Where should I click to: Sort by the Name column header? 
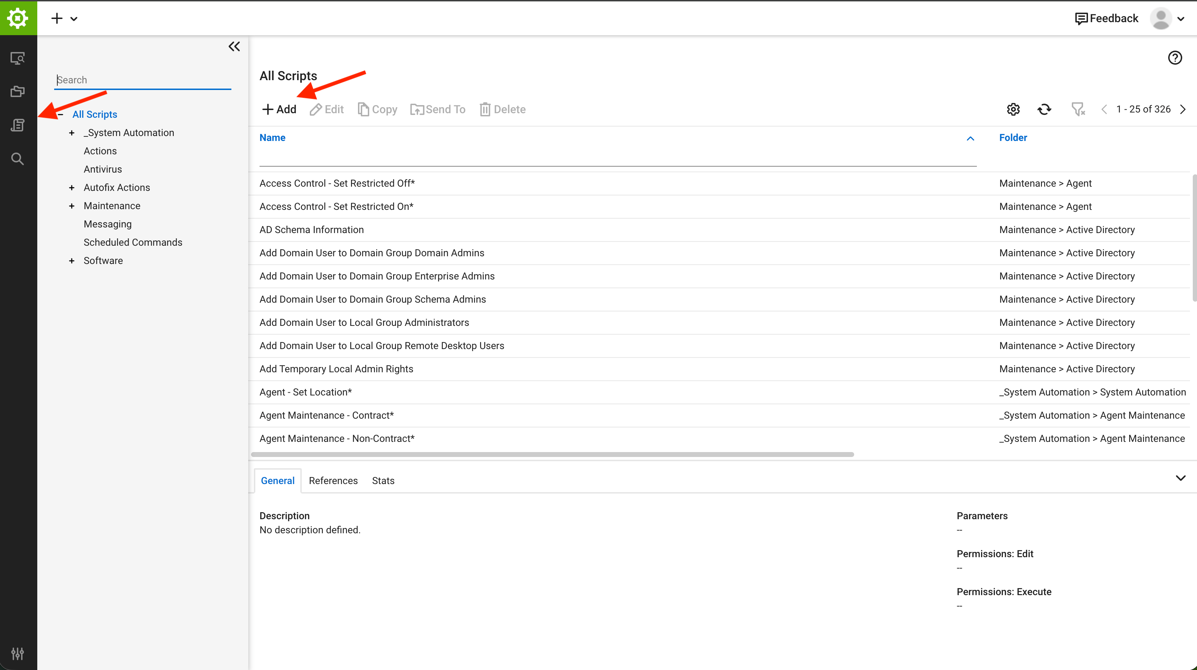click(272, 137)
